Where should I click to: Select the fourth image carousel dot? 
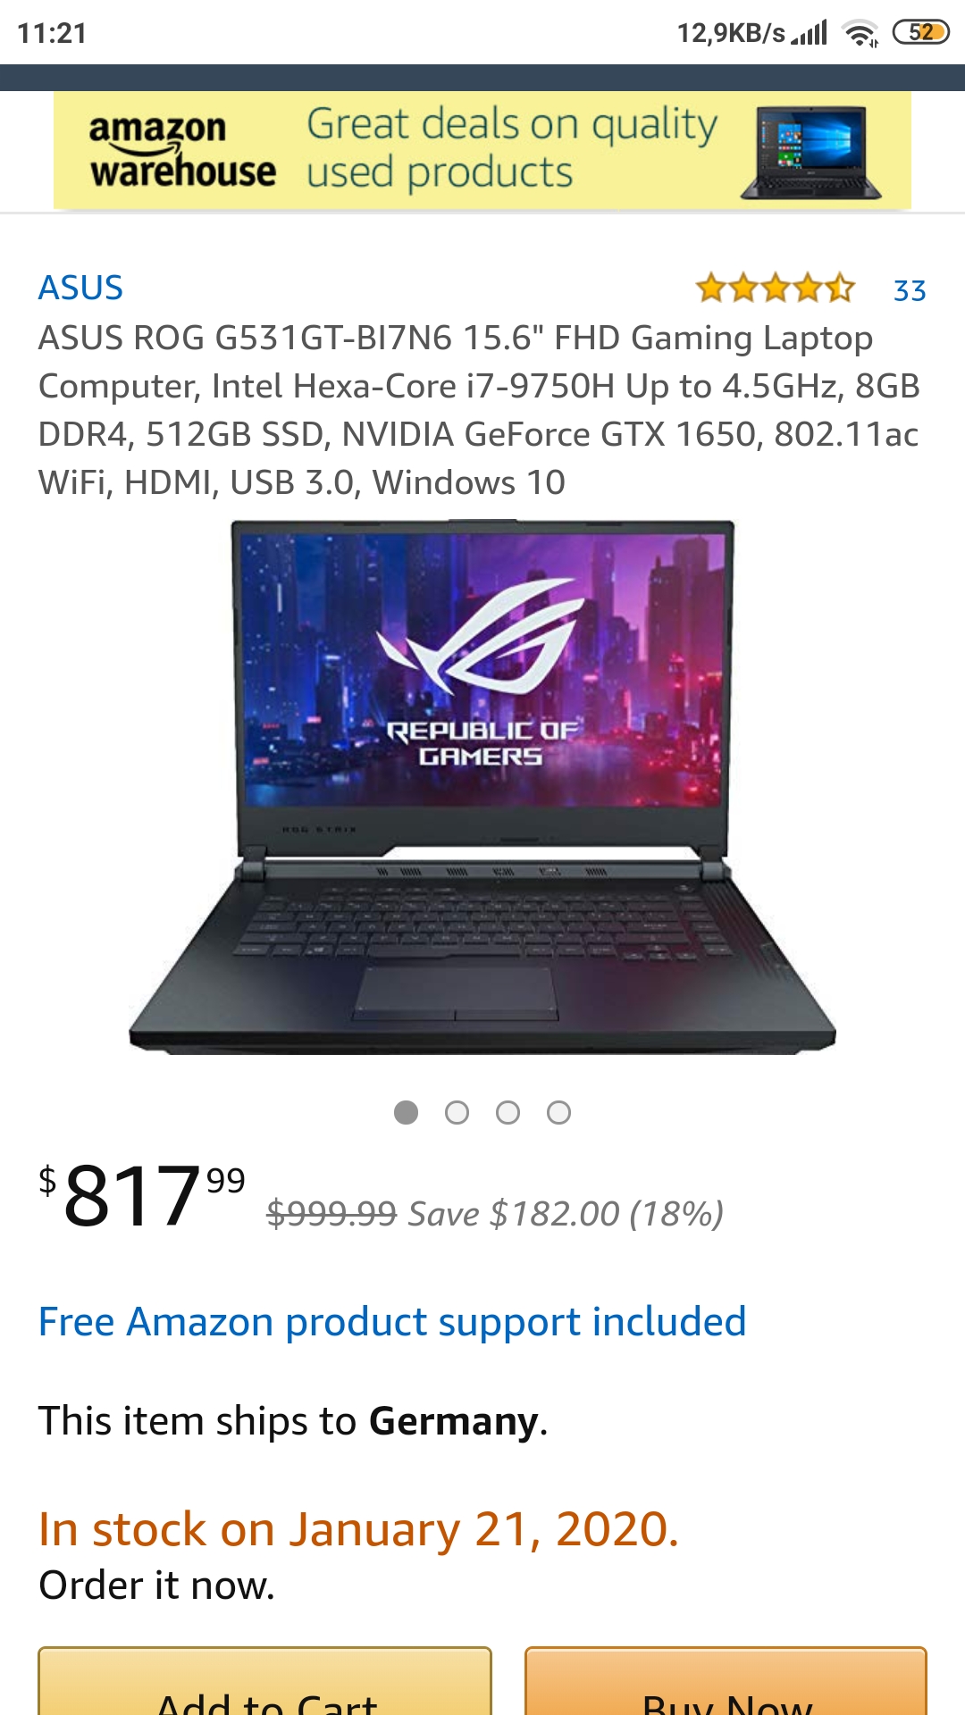[558, 1112]
